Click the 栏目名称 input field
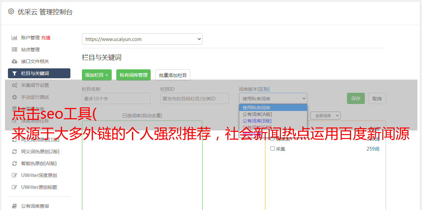The image size is (422, 210). click(116, 98)
